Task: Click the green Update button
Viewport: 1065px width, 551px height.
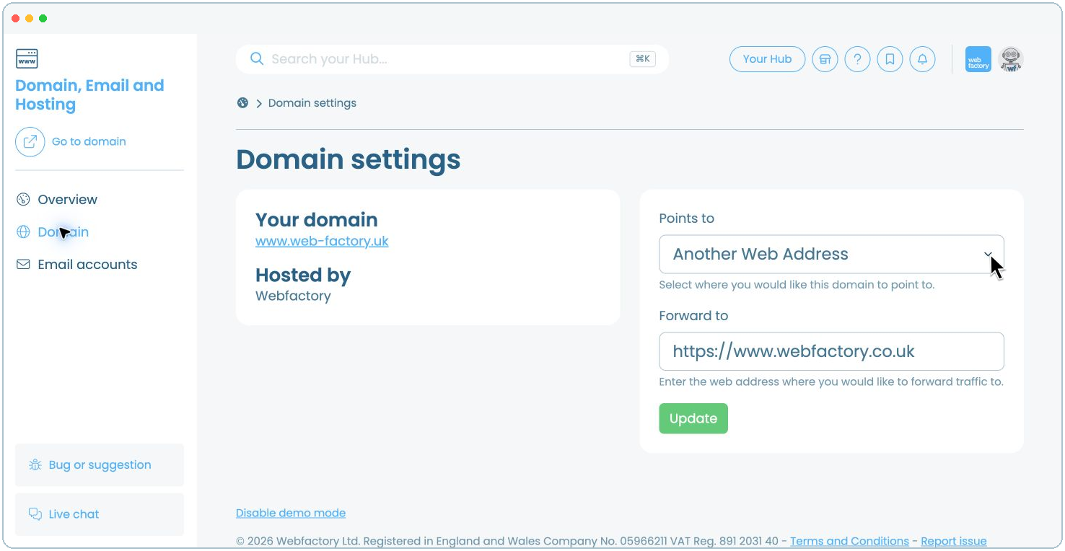Action: pos(693,418)
